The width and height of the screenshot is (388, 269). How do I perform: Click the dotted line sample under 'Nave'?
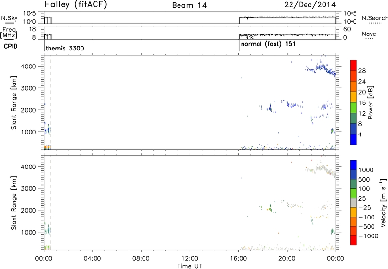tap(369, 39)
